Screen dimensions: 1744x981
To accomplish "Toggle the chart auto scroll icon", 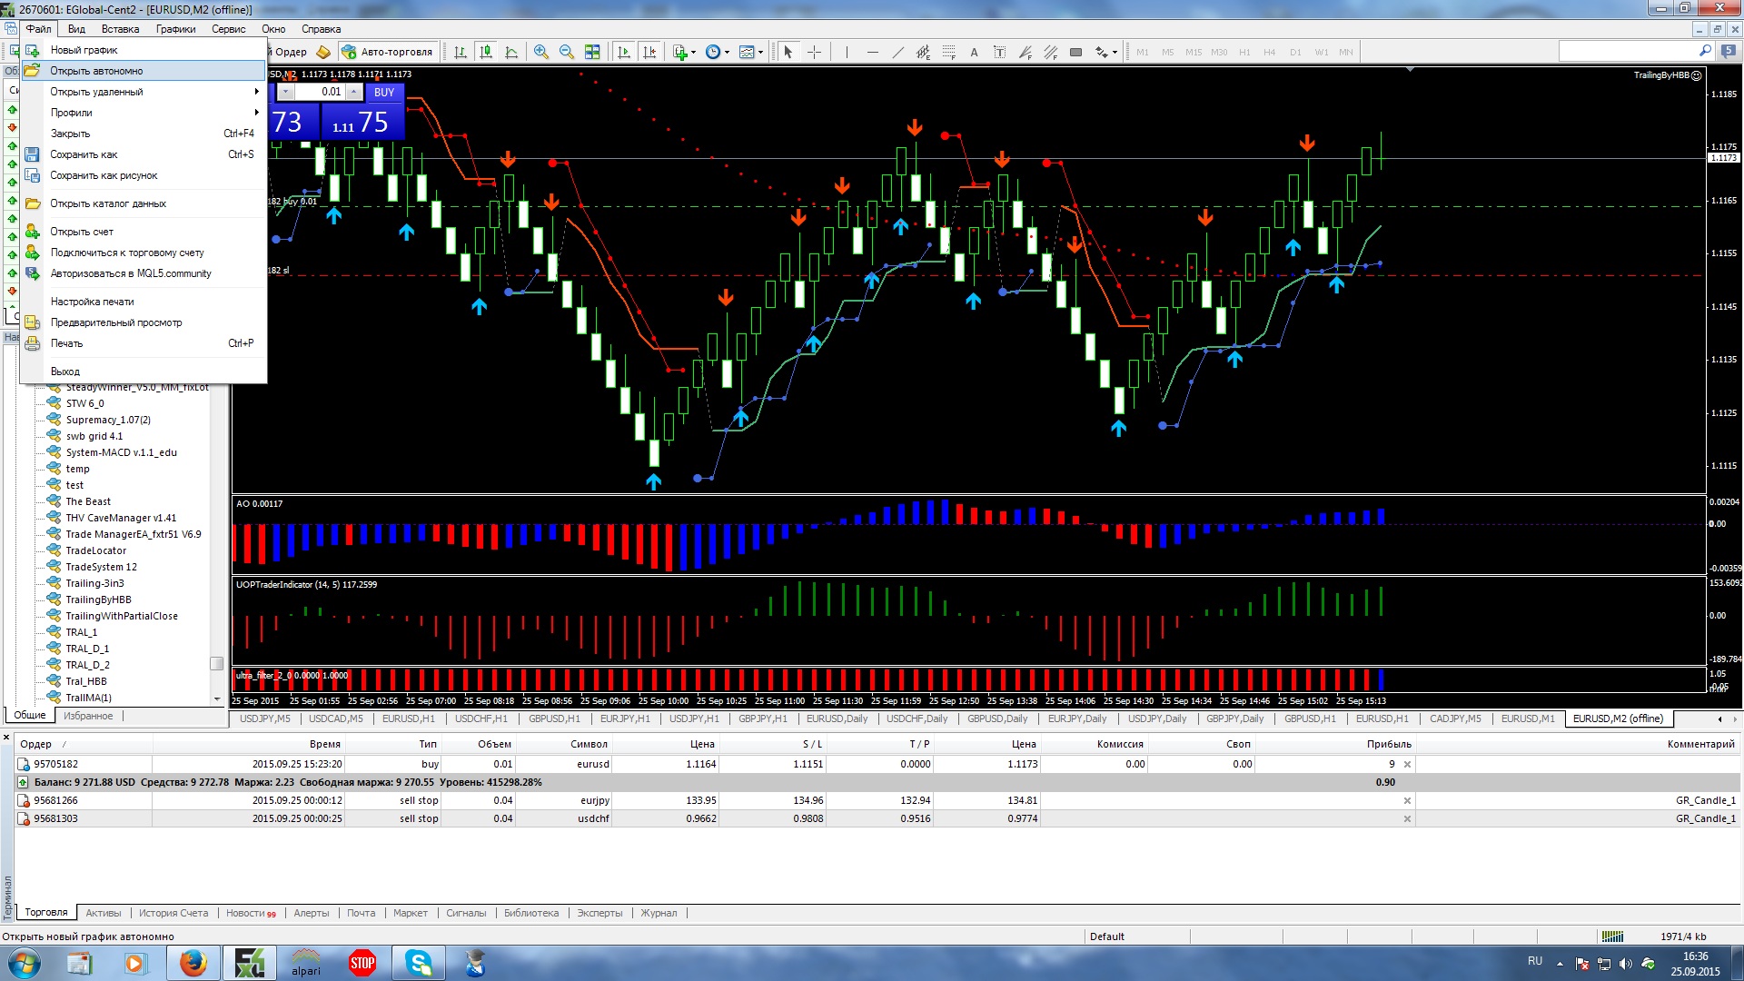I will pos(624,52).
